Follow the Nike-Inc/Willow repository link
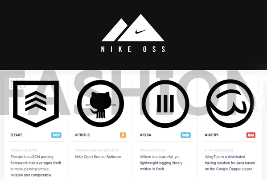267x180 pixels. 153,150
